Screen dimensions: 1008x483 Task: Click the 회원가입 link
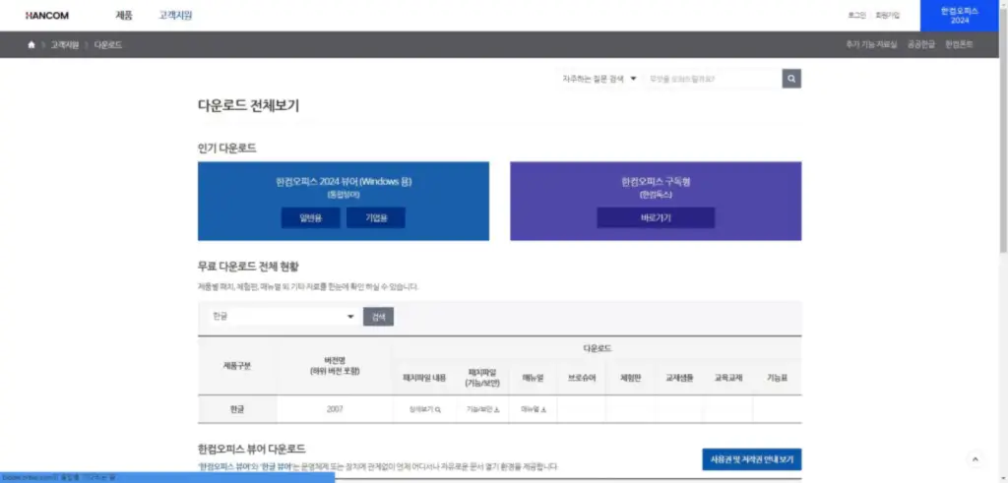(888, 16)
